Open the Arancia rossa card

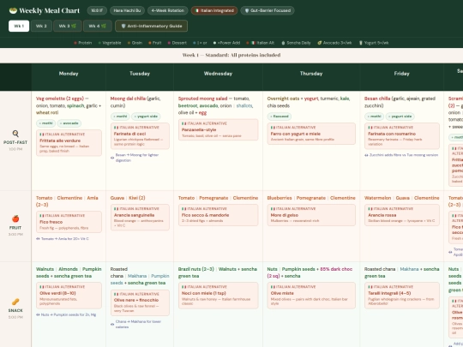402,215
